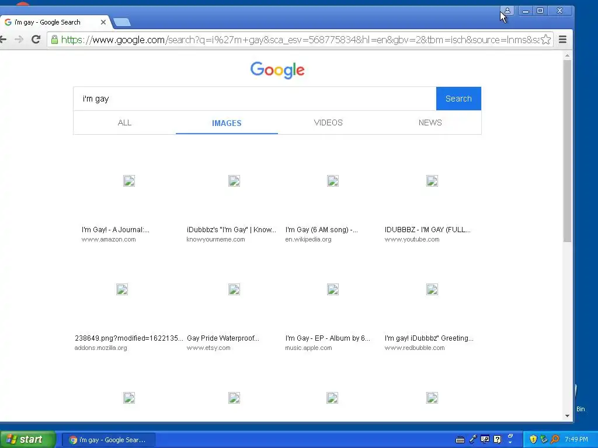This screenshot has width=598, height=448.
Task: Open a new tab
Action: (x=122, y=22)
